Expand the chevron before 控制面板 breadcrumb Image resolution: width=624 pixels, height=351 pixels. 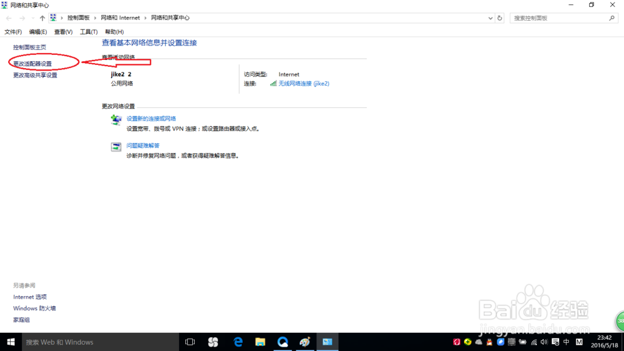(x=62, y=18)
